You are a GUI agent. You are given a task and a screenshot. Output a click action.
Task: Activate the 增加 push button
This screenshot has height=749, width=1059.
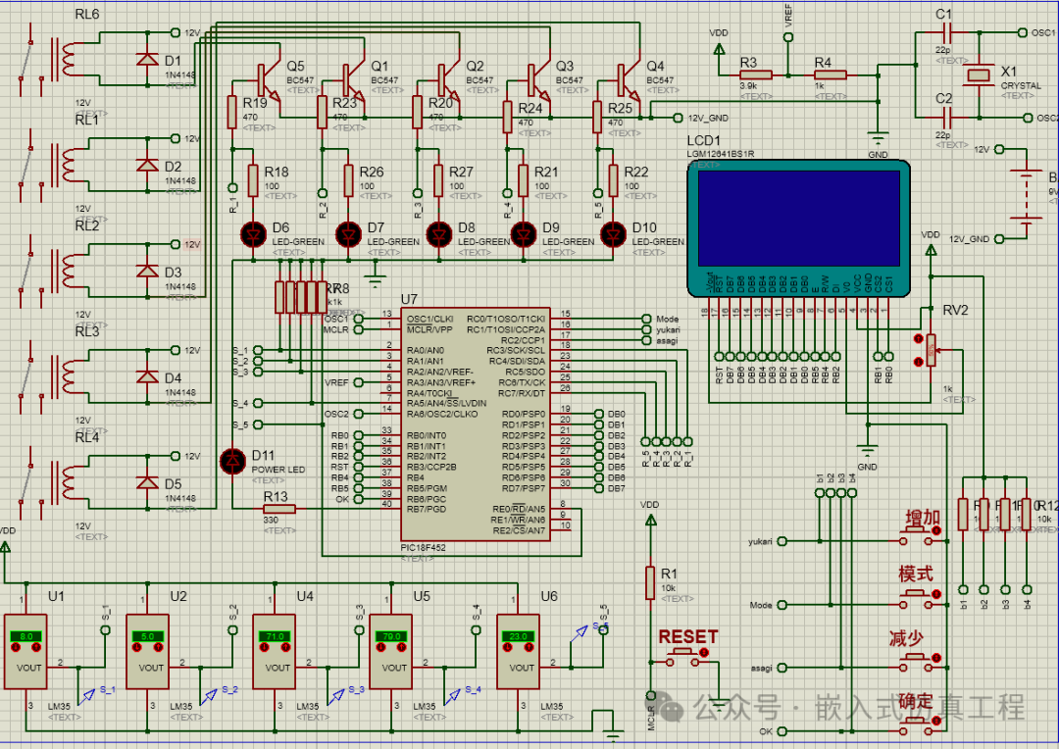[936, 530]
